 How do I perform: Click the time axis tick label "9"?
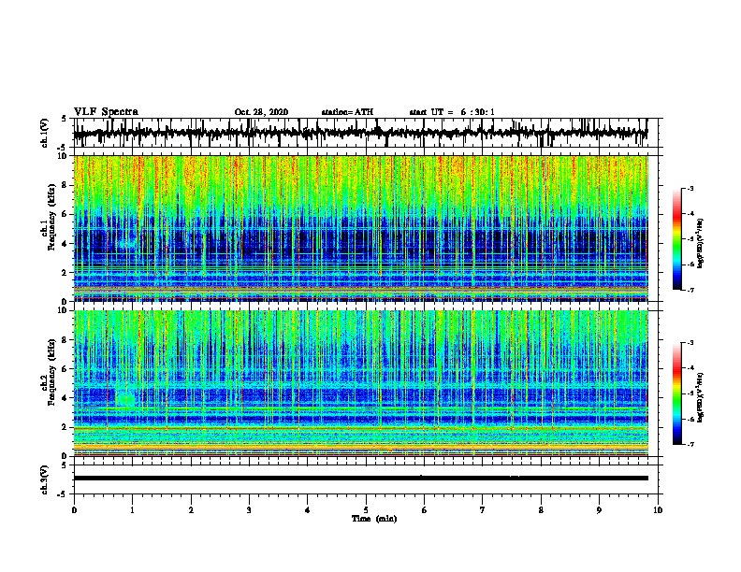(599, 510)
